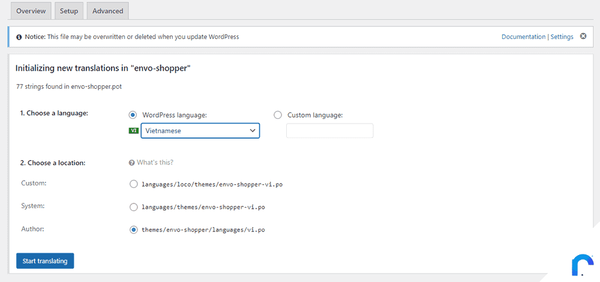Screen dimensions: 600x282
Task: Open the Advanced tab
Action: 107,11
